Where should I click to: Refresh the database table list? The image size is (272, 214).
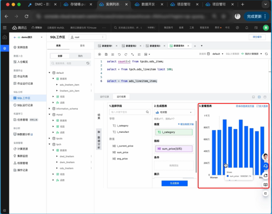tap(88, 63)
